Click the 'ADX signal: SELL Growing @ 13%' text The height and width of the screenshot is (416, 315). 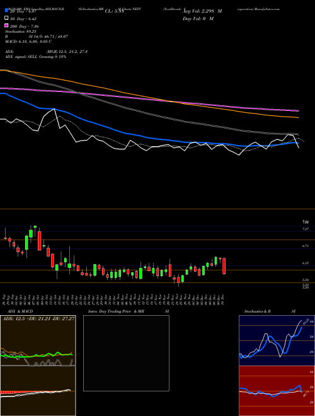(x=35, y=57)
